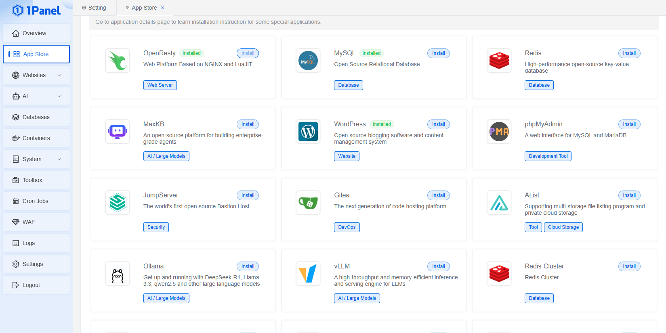Click the Gitea title text
666x333 pixels.
pyautogui.click(x=342, y=195)
